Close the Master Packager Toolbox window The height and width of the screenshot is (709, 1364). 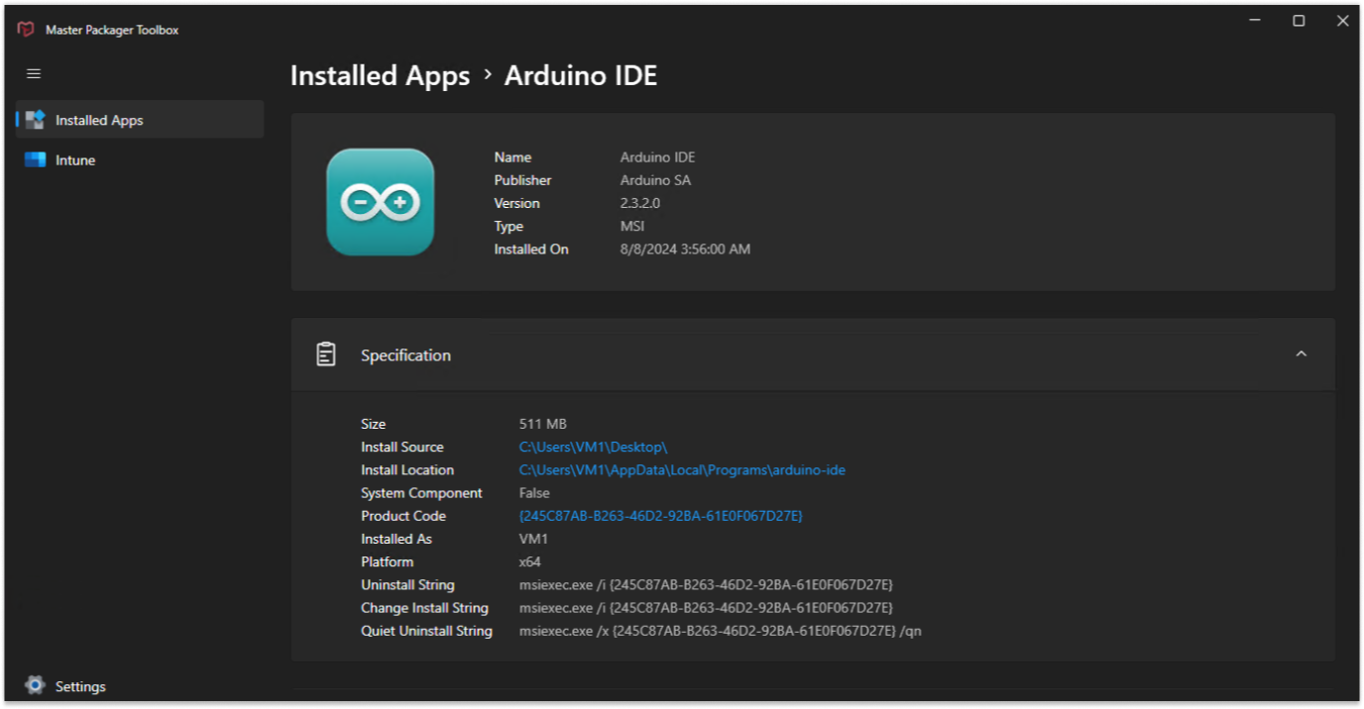coord(1342,21)
